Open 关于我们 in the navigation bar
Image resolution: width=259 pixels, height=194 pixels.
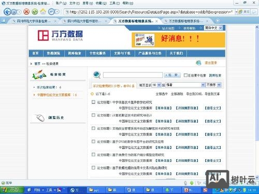176,53
